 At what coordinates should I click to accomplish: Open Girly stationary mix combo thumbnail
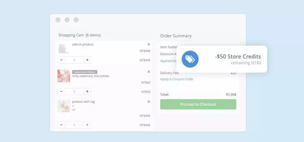[64, 76]
